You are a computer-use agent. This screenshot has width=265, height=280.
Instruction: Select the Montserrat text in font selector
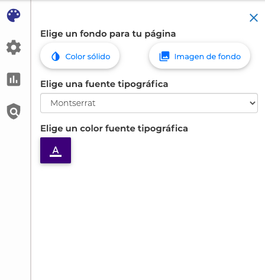[x=73, y=103]
